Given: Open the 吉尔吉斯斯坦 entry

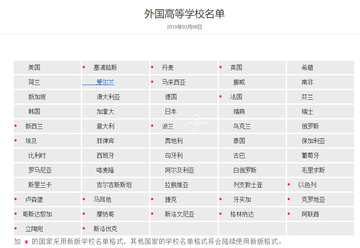Looking at the screenshot, I should [114, 185].
